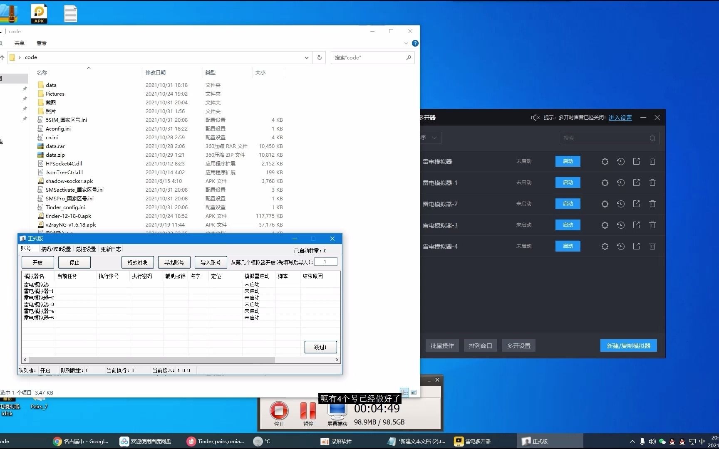This screenshot has width=719, height=449.
Task: Sort files by the 修改日期 column
Action: [156, 72]
